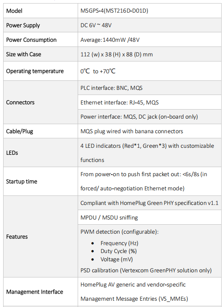Click the Duty Cycle (%) bullet item

tap(119, 251)
